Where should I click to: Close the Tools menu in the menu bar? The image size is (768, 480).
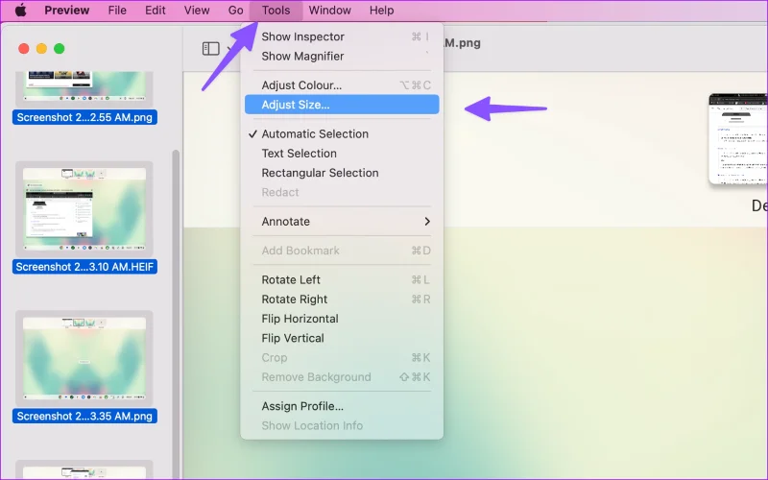[276, 11]
